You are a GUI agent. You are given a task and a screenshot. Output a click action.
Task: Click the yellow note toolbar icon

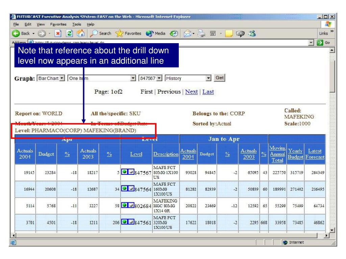(229, 33)
